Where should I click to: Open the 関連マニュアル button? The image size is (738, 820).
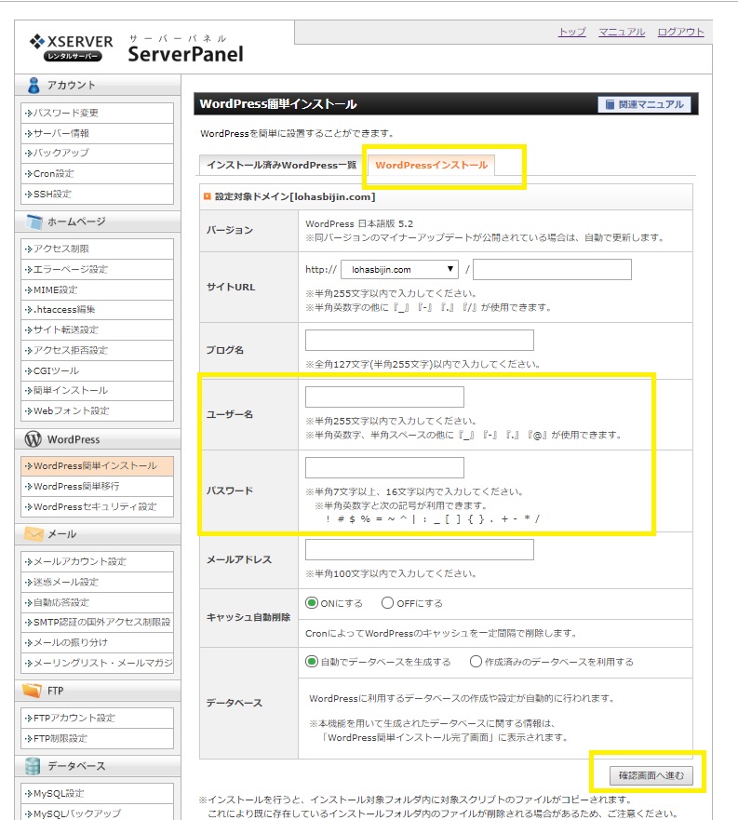point(644,104)
